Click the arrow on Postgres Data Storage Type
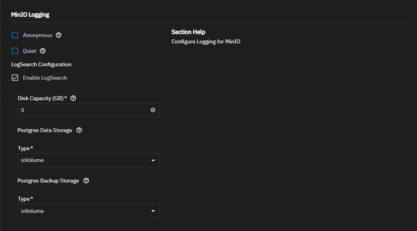 [x=153, y=161]
